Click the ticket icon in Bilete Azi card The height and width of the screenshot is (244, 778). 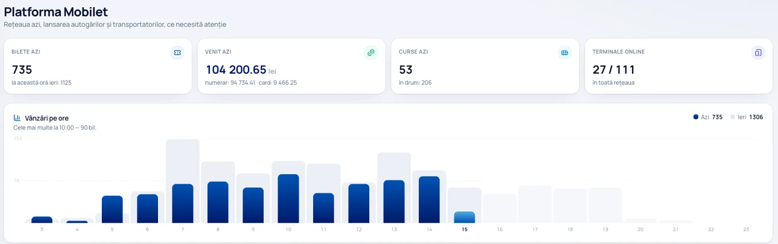(177, 52)
